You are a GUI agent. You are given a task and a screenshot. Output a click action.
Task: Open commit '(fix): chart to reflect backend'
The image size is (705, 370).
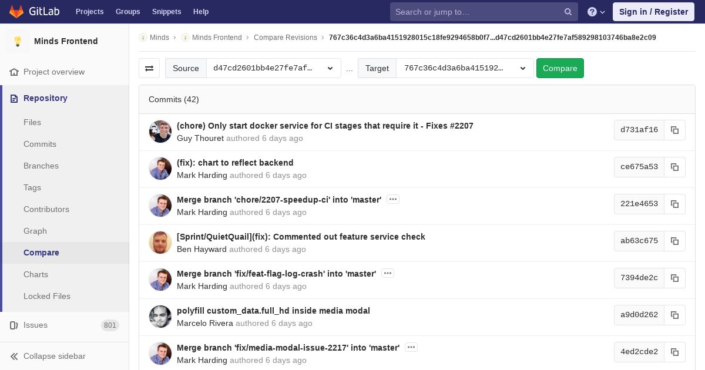click(x=235, y=163)
